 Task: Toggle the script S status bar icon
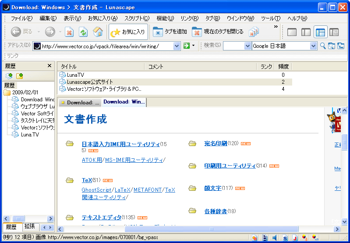285,238
